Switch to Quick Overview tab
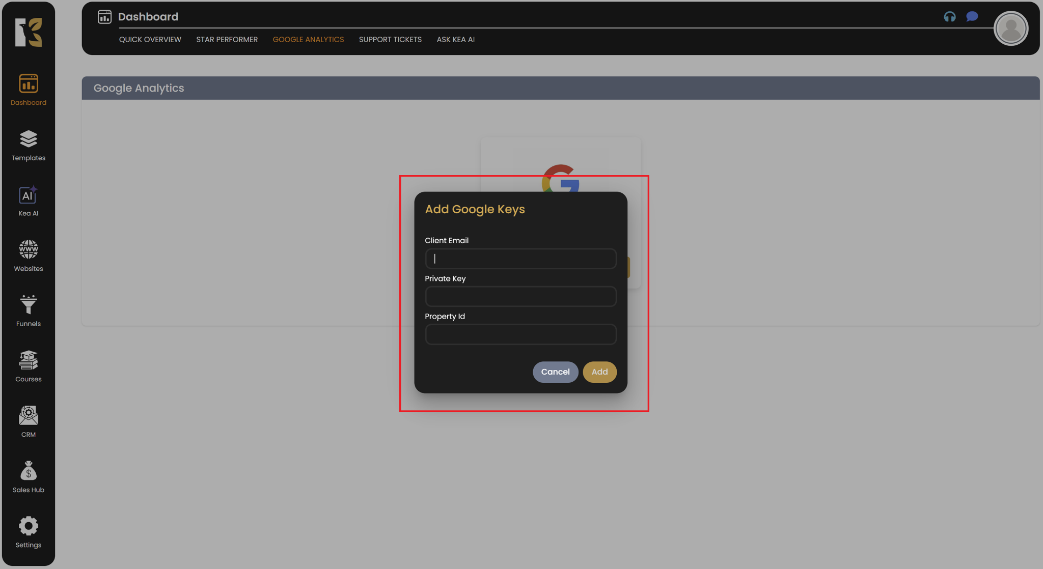The image size is (1043, 569). point(150,40)
